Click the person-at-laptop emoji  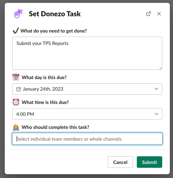[x=16, y=127]
